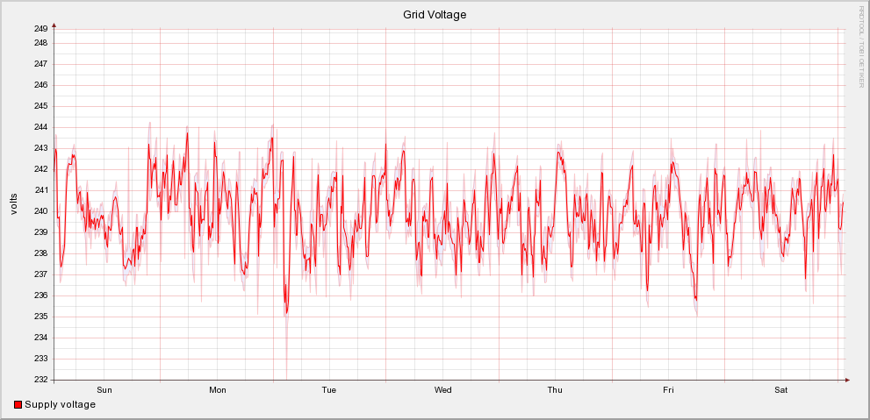Click the volts y-axis label
870x420 pixels.
tap(15, 203)
